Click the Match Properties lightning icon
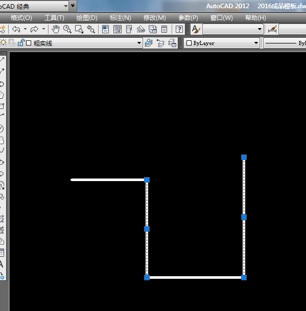This screenshot has width=306, height=311. (x=3, y=29)
